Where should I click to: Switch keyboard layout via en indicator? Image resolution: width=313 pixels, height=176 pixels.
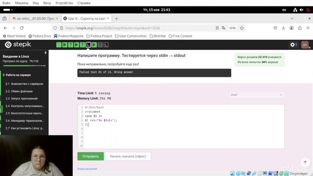point(284,10)
